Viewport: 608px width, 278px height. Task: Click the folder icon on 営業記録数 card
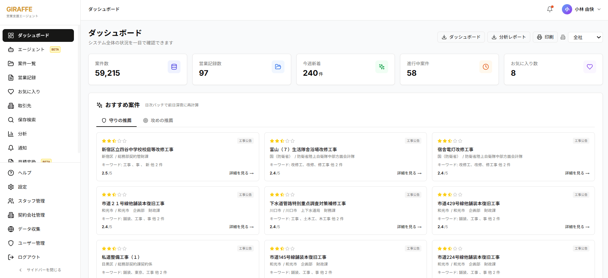(278, 67)
